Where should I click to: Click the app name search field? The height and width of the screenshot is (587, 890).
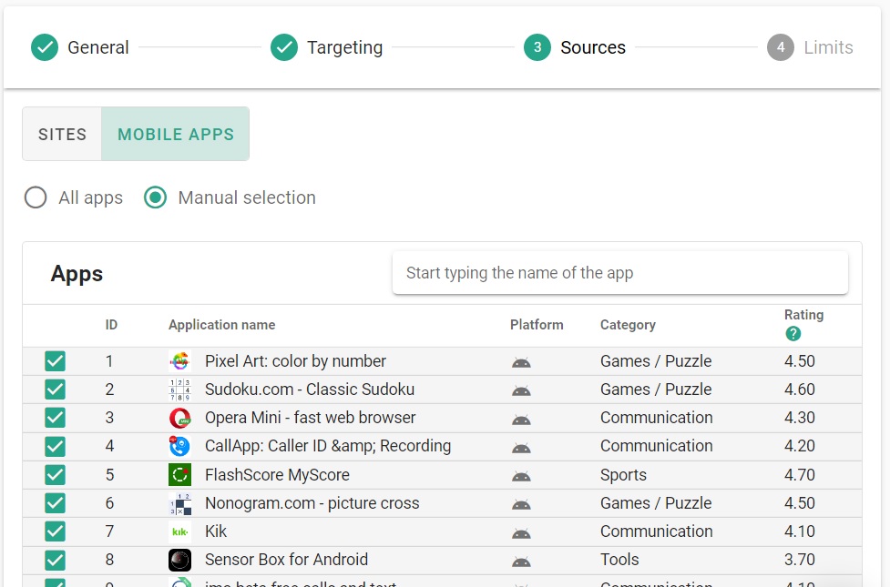click(620, 272)
